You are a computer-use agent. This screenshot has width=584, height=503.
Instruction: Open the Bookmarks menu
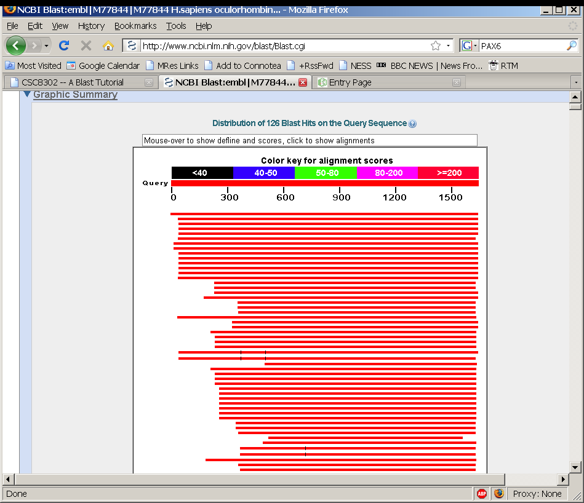[135, 26]
